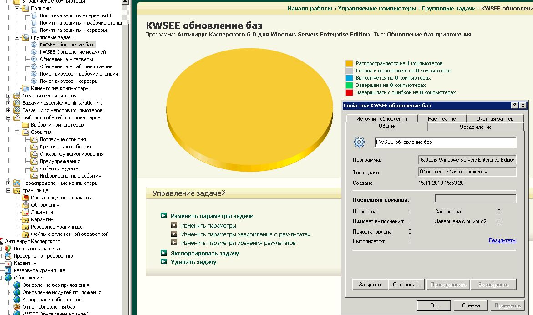Open the Расписание tab
This screenshot has width=533, height=315.
[x=442, y=119]
